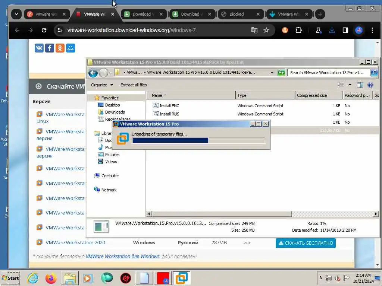Click the Explorer search field

click(x=328, y=73)
